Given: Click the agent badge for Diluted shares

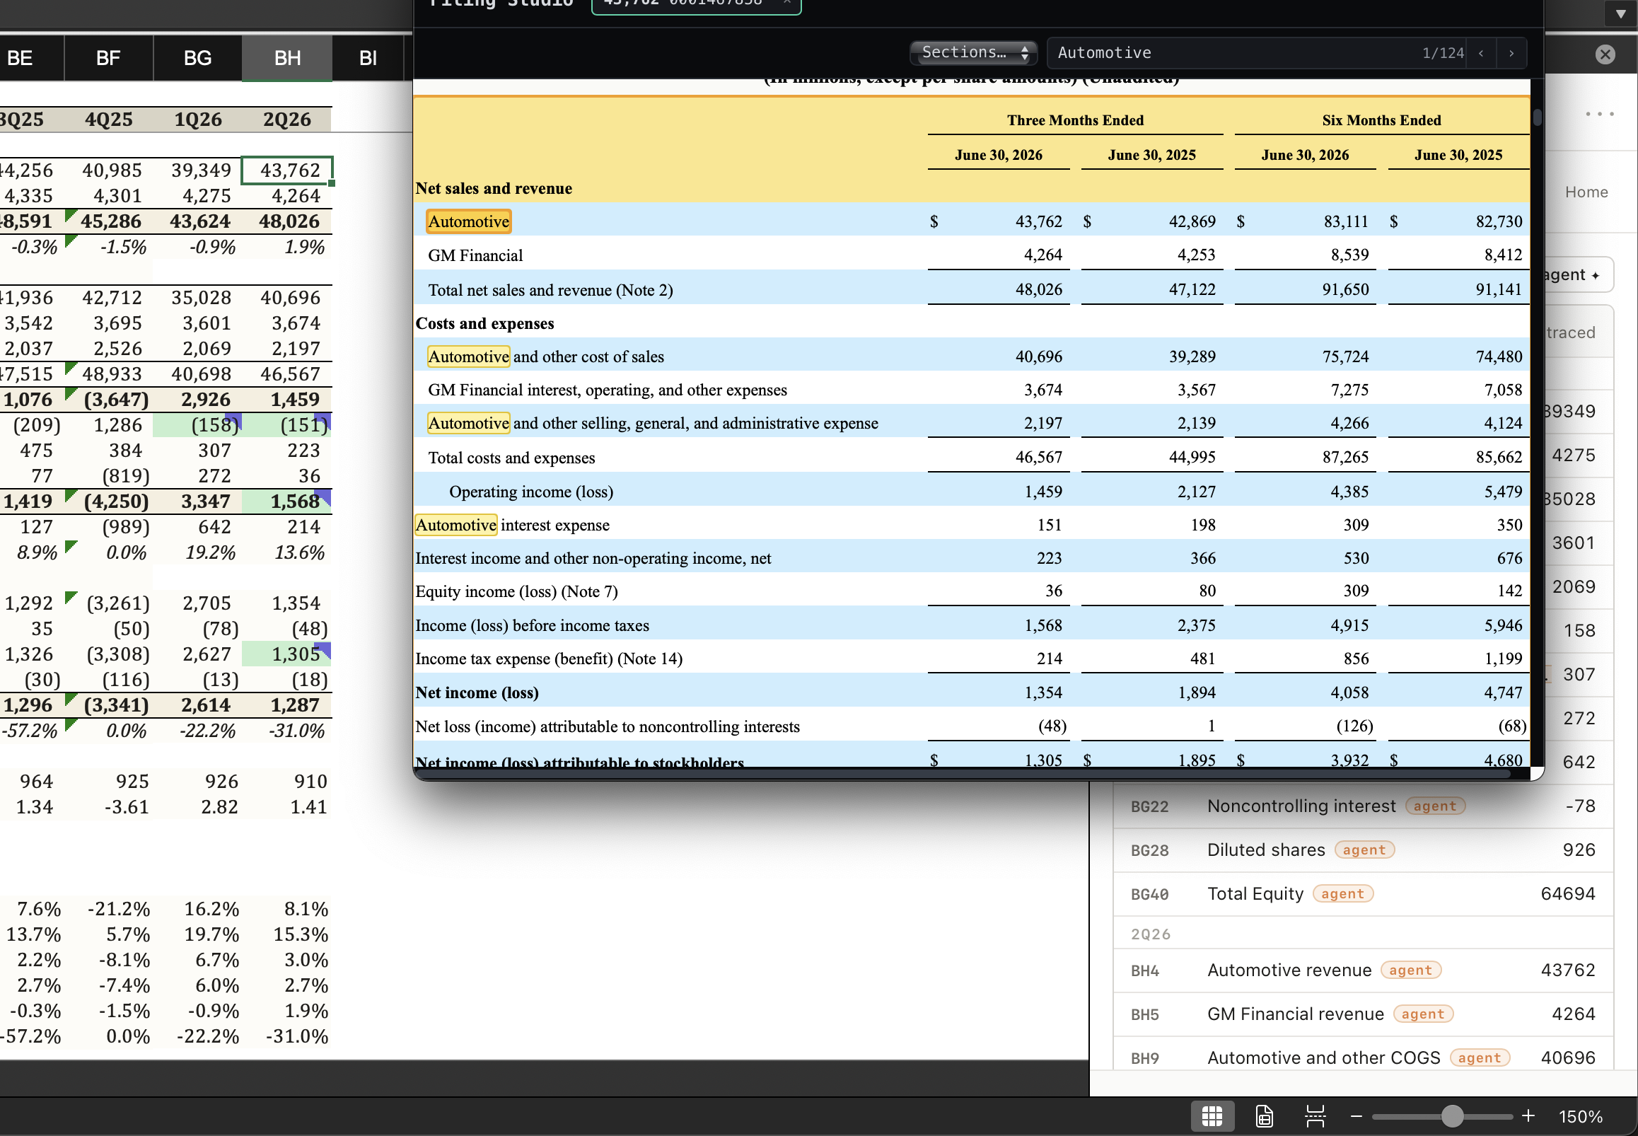Looking at the screenshot, I should tap(1364, 850).
